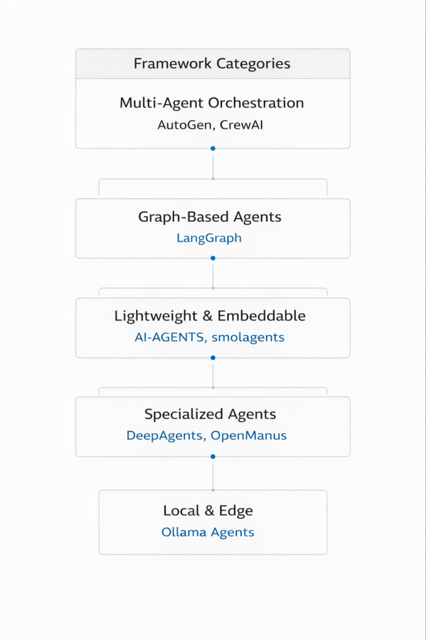Click blue connector dot under Graph-Based Agents box
Screen dimensions: 426x640
point(213,258)
